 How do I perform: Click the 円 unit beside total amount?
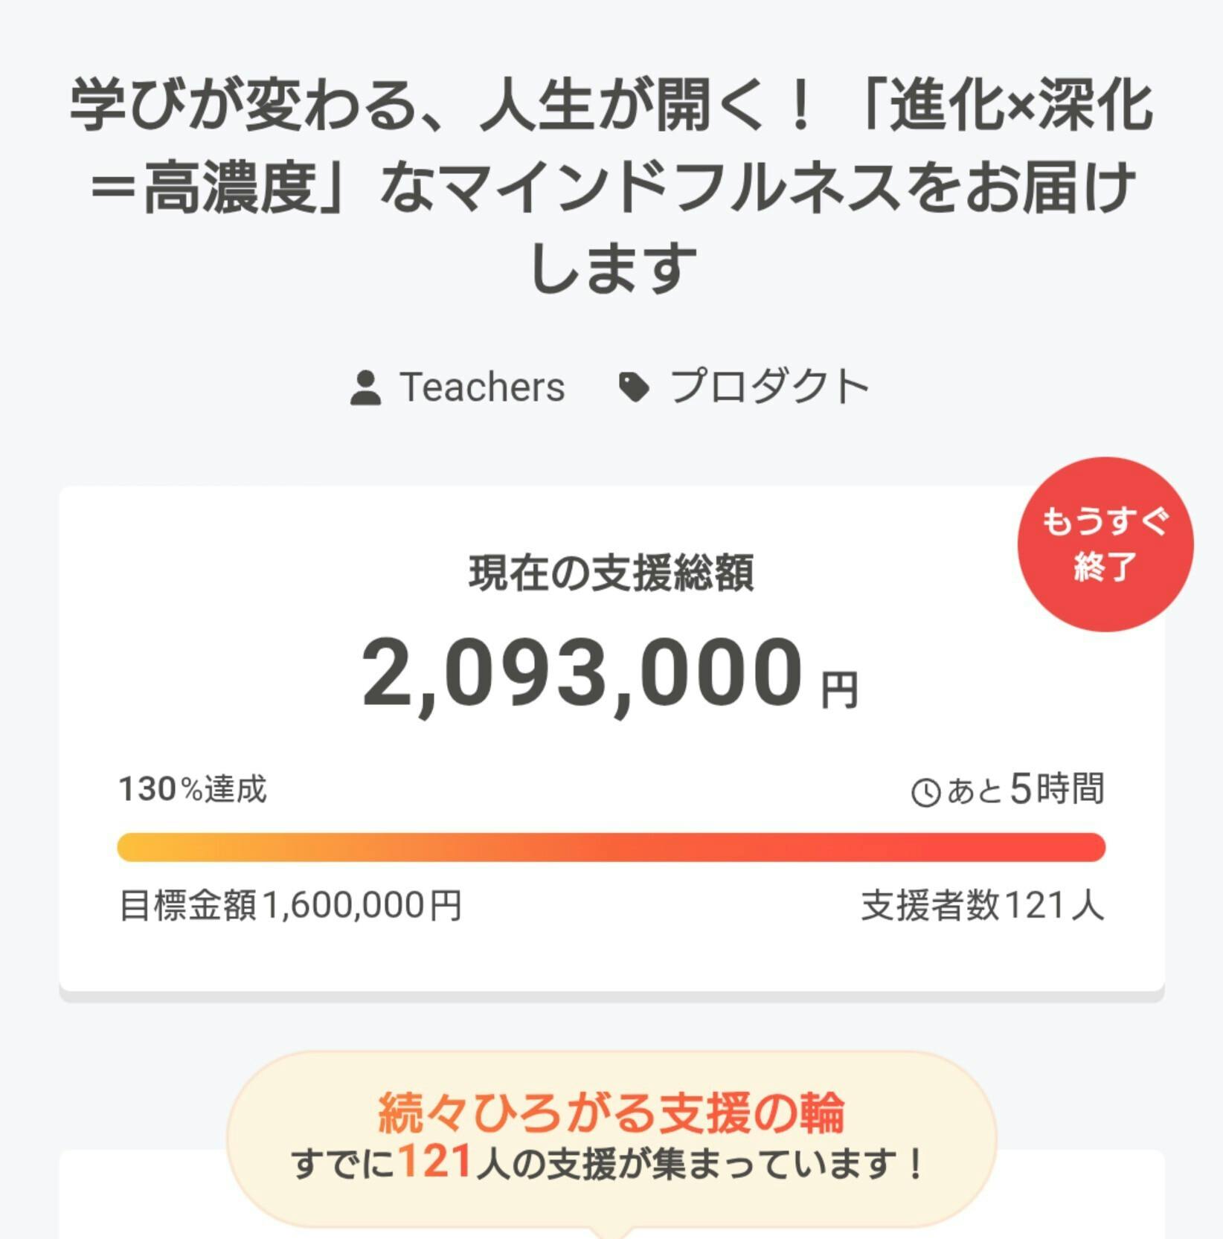pos(839,689)
